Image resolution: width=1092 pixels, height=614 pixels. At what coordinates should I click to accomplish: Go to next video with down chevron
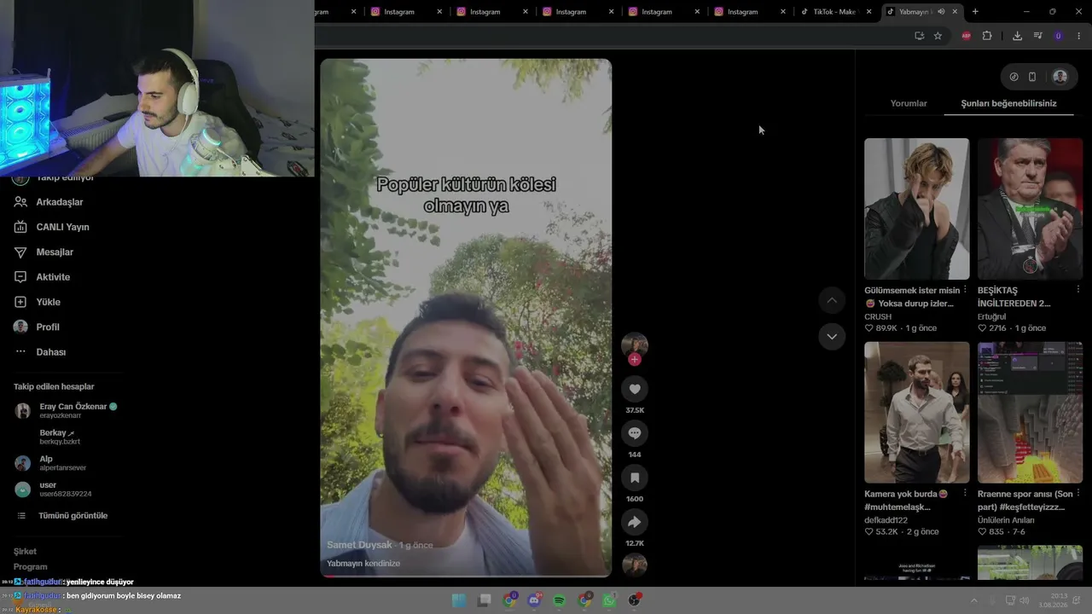coord(832,337)
